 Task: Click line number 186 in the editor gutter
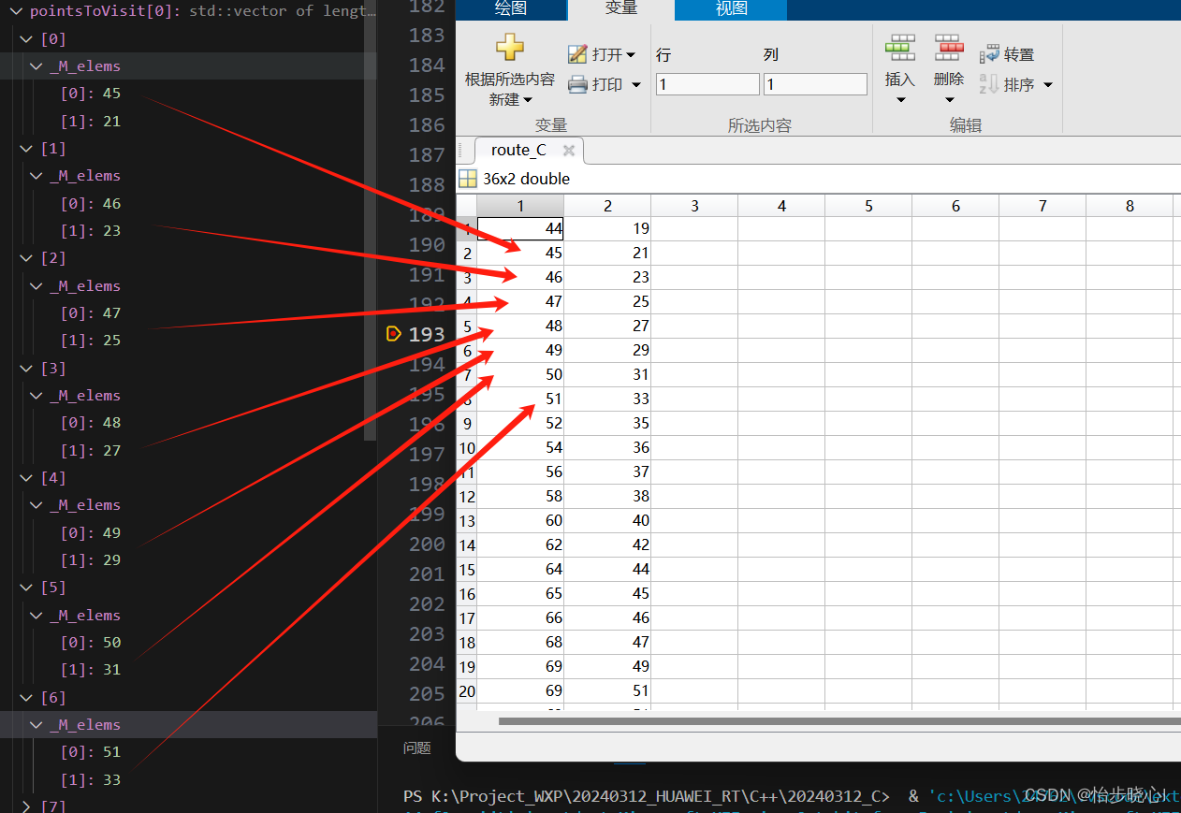pyautogui.click(x=427, y=124)
